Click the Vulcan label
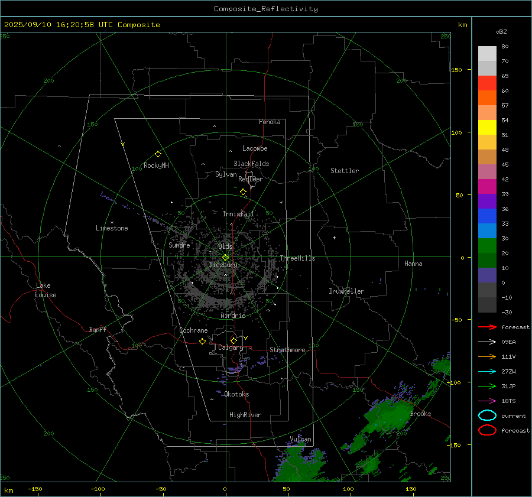The width and height of the screenshot is (532, 497). coord(300,439)
